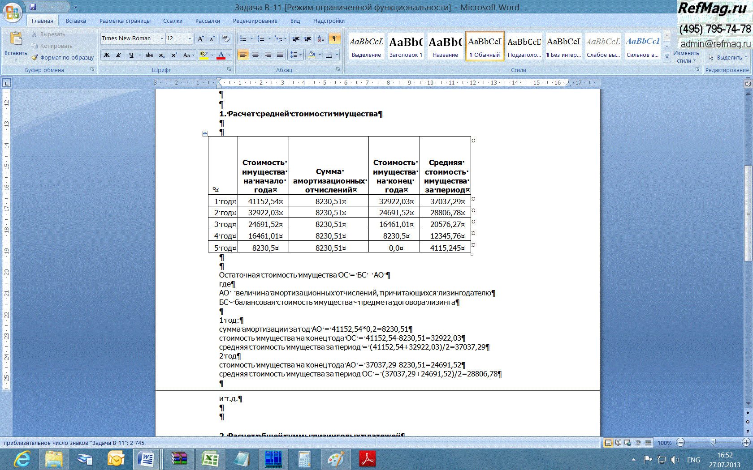This screenshot has height=470, width=753.
Task: Expand the line spacing dropdown
Action: [299, 55]
